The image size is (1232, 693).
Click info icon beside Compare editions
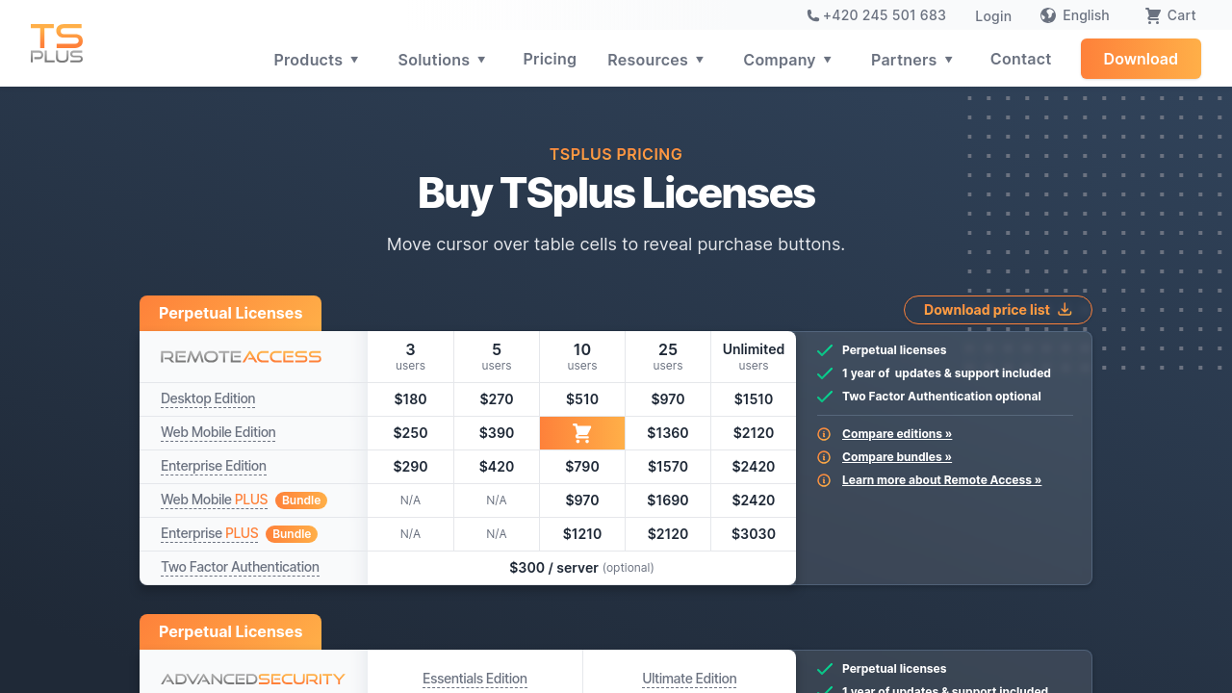(x=824, y=434)
